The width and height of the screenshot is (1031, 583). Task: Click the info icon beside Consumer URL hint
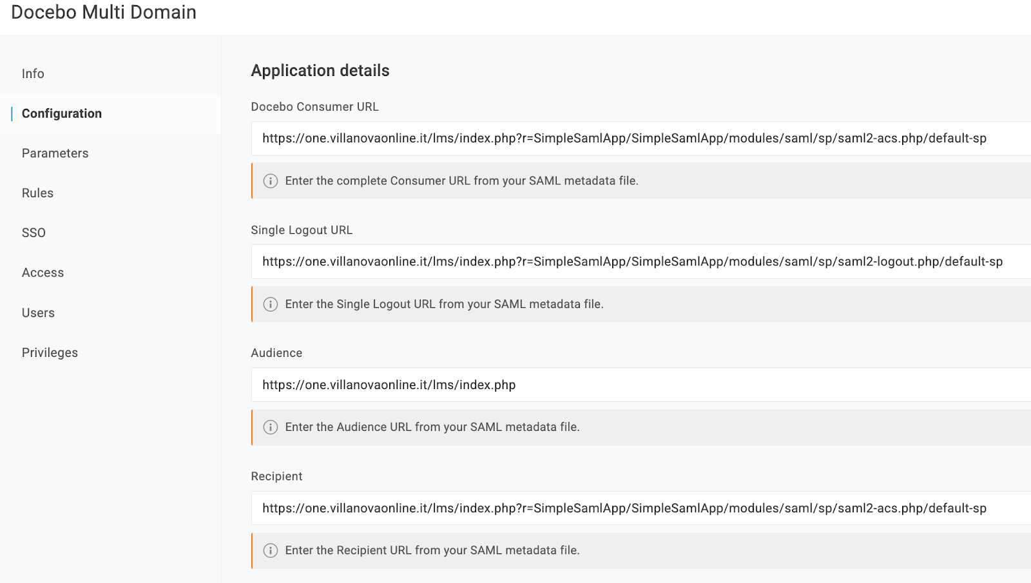[x=271, y=181]
